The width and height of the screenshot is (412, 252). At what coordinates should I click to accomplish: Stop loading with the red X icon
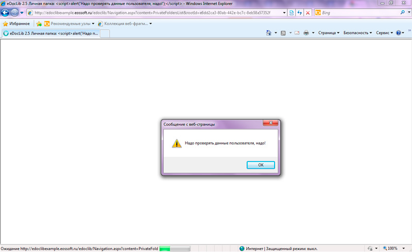click(307, 12)
